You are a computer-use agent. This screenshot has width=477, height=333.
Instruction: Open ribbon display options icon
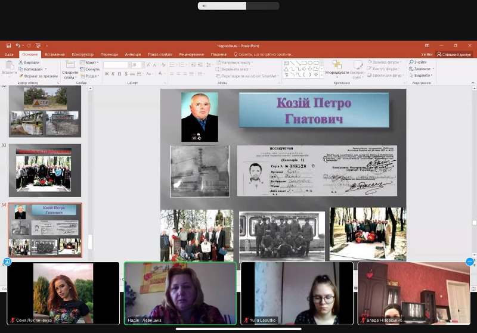pos(427,46)
